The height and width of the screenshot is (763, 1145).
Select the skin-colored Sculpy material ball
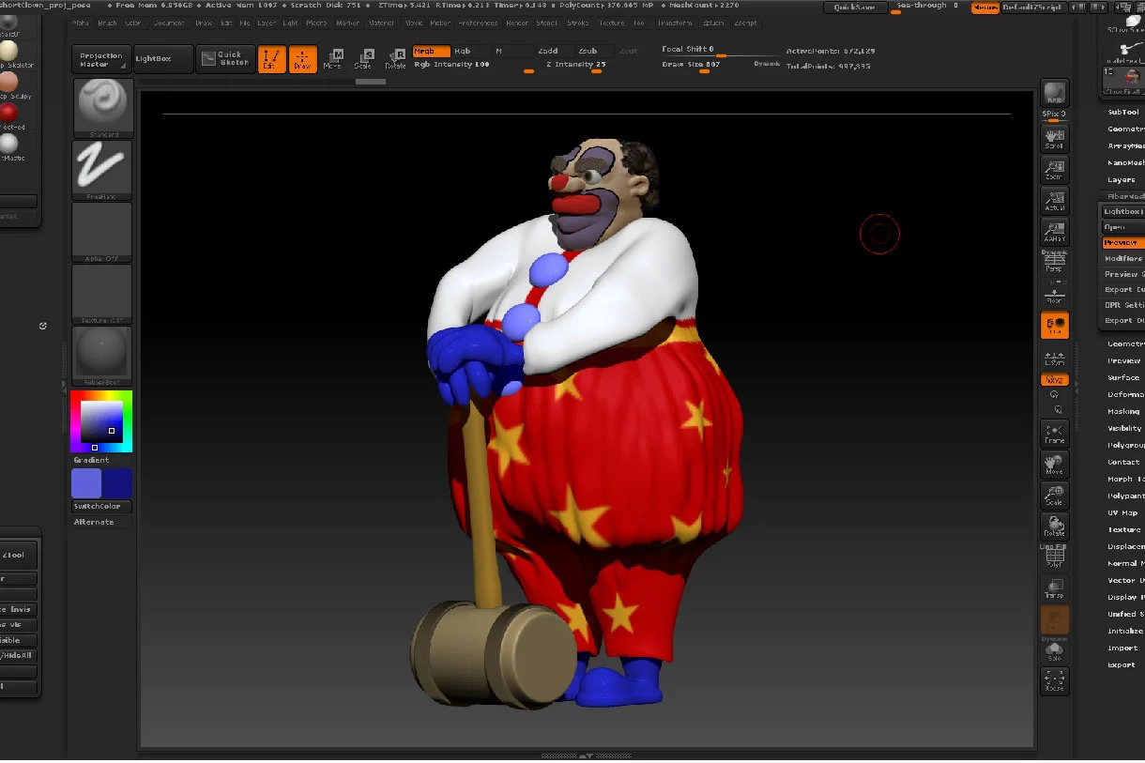pos(8,82)
